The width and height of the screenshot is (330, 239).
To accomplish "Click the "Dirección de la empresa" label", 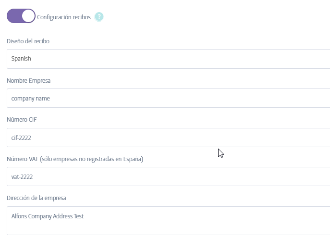I will [37, 198].
